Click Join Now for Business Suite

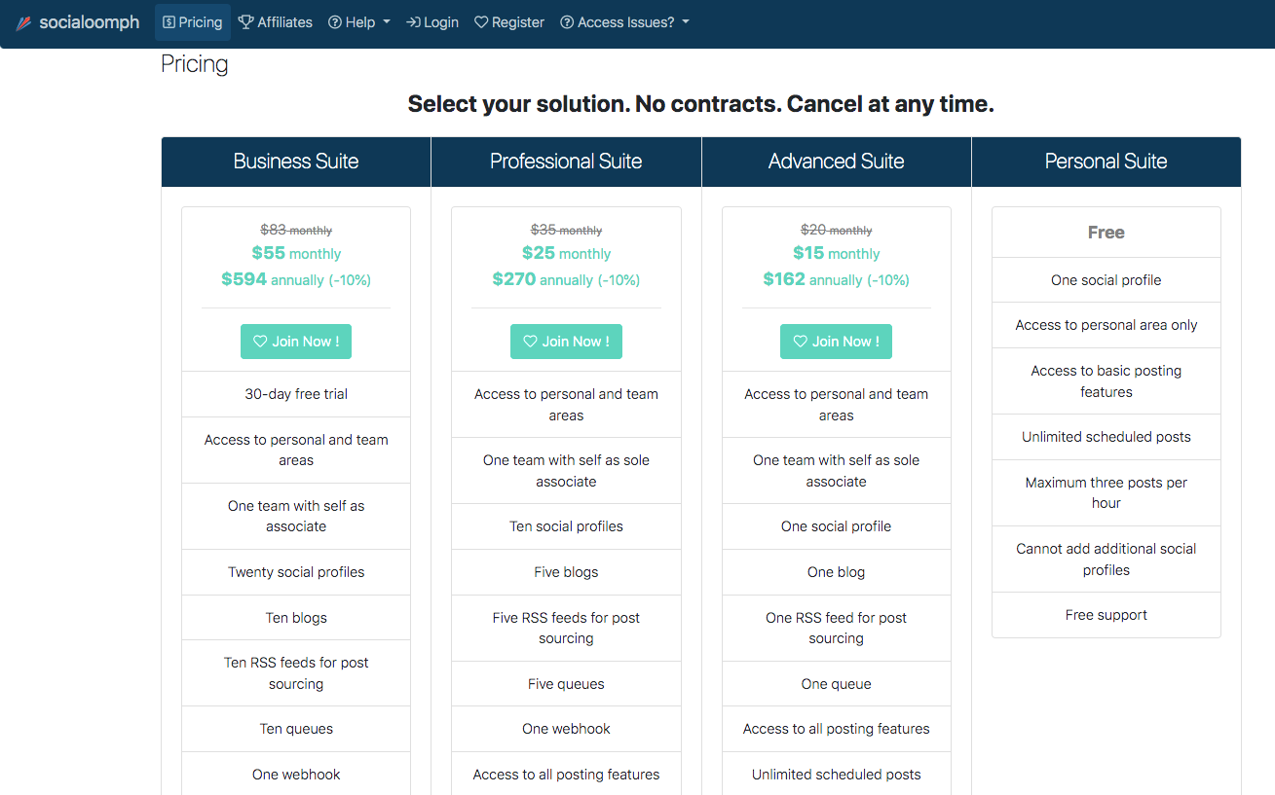[x=296, y=341]
